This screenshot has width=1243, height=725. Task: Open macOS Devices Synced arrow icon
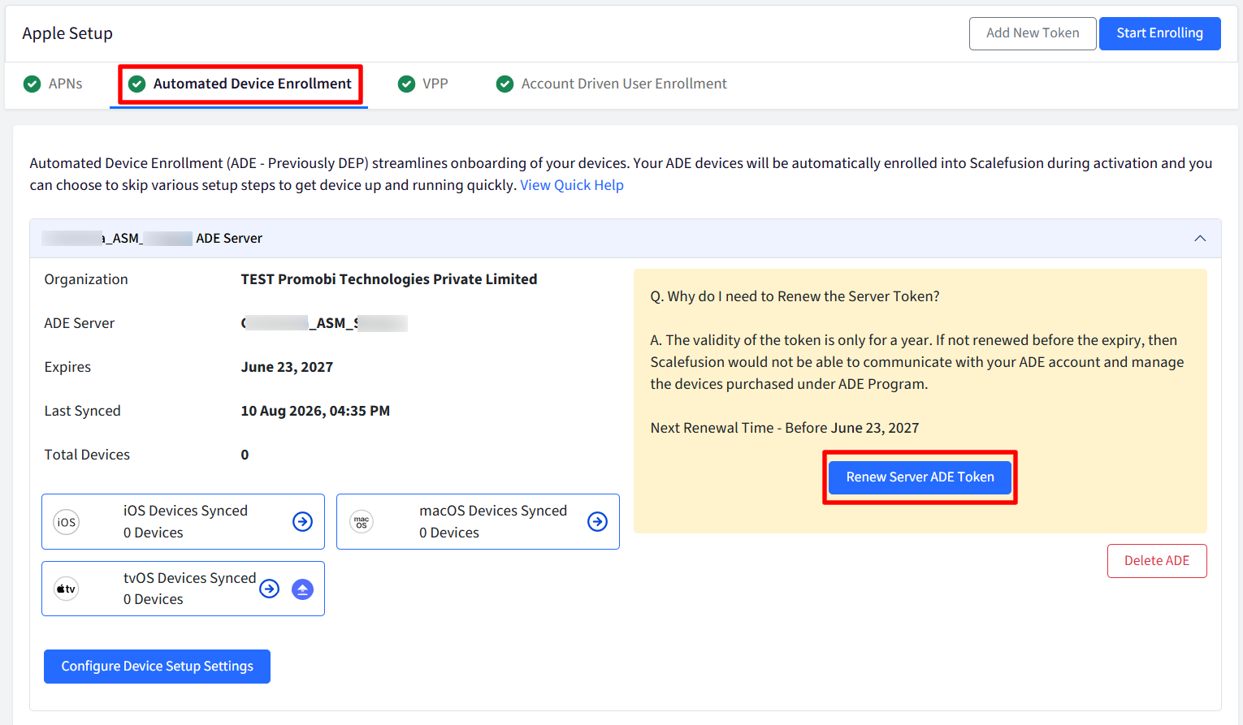[x=597, y=521]
